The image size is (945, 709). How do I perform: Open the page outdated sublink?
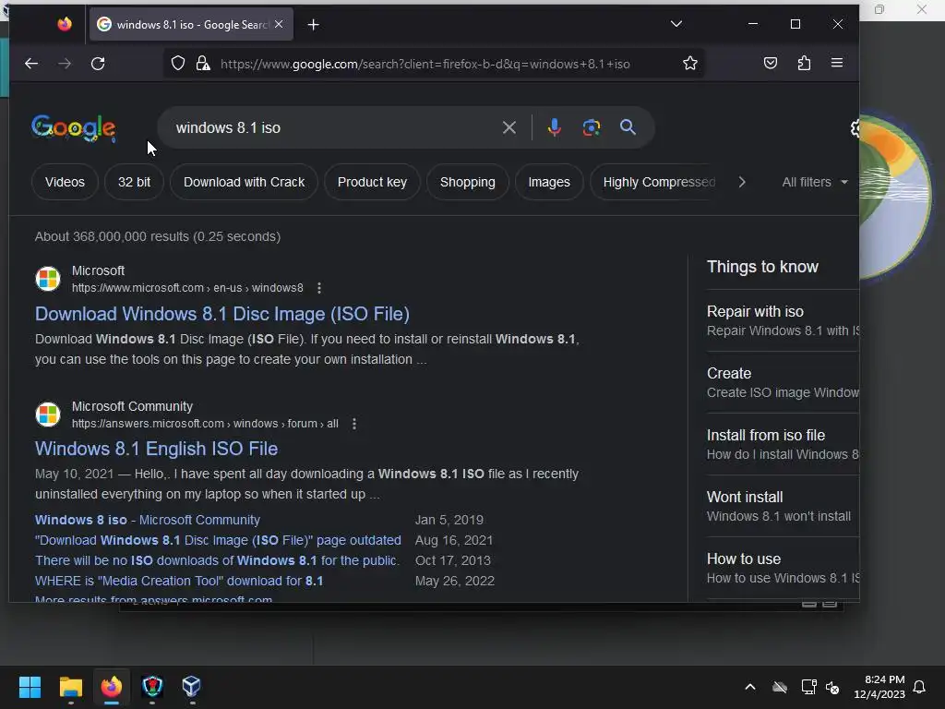coord(218,540)
